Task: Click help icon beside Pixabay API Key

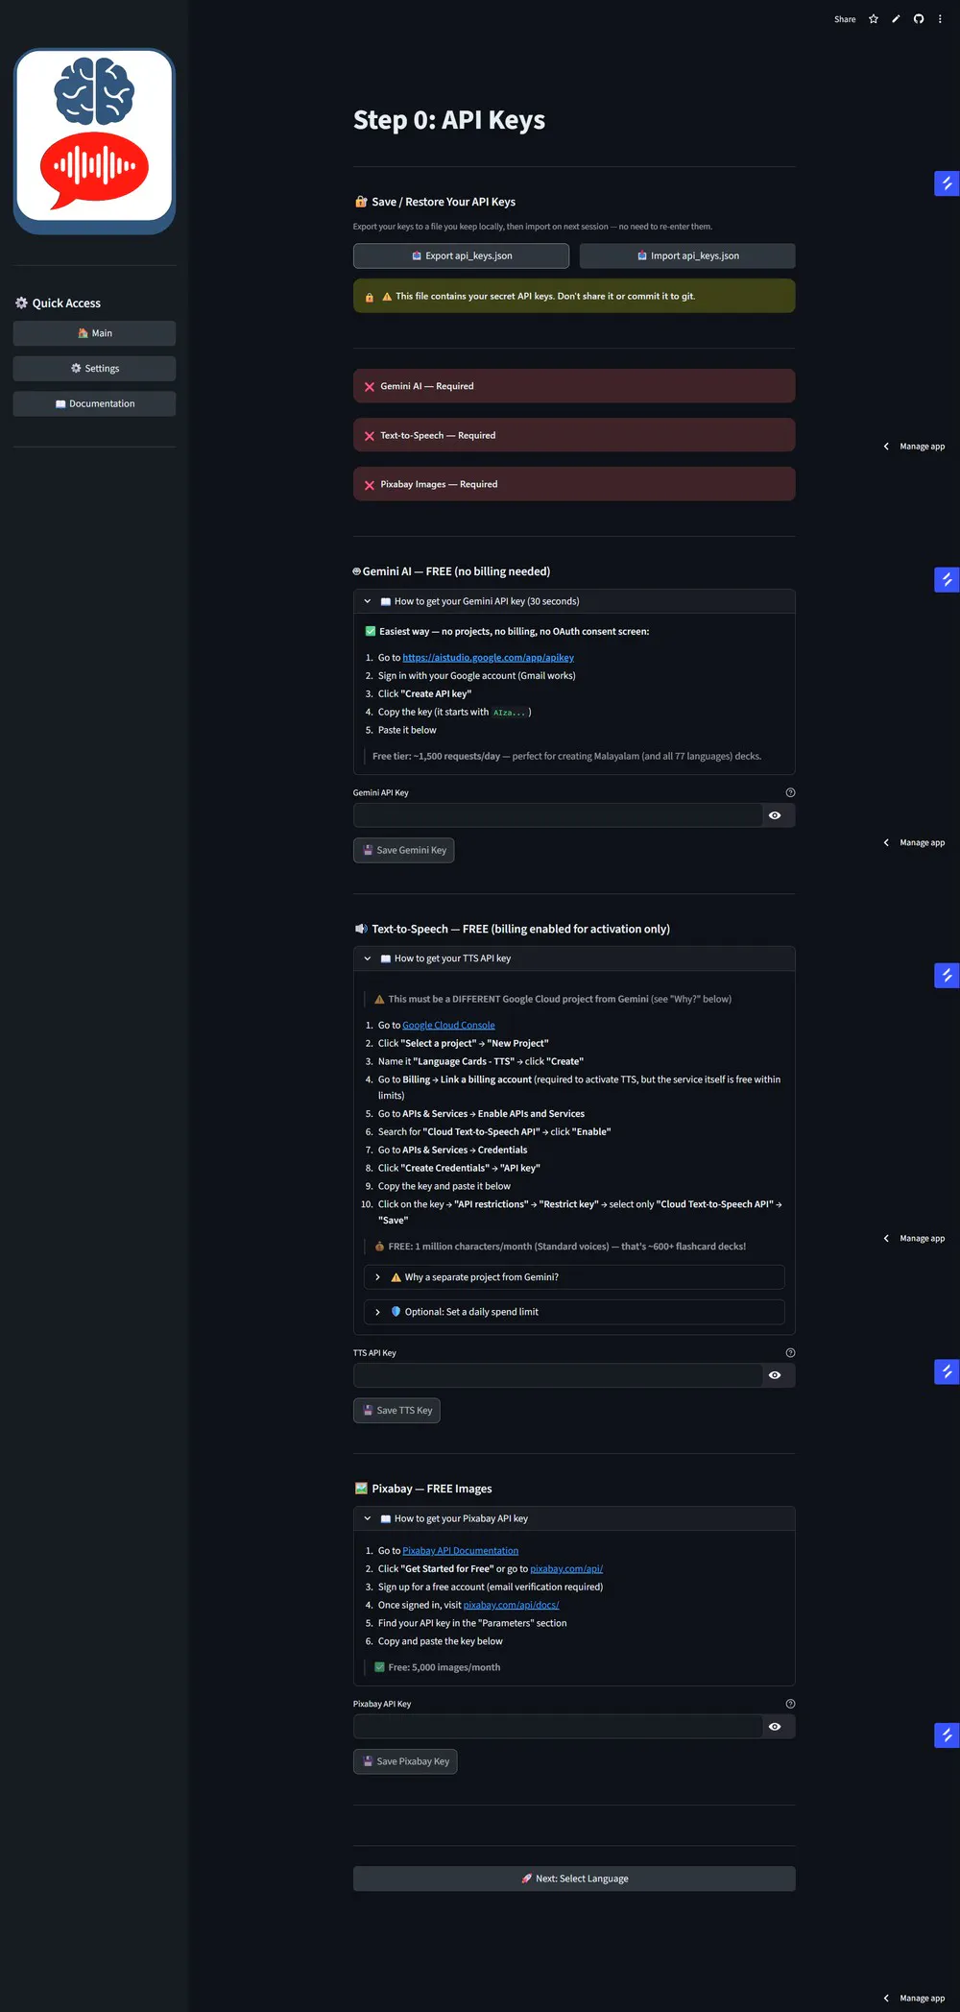Action: [x=790, y=1704]
